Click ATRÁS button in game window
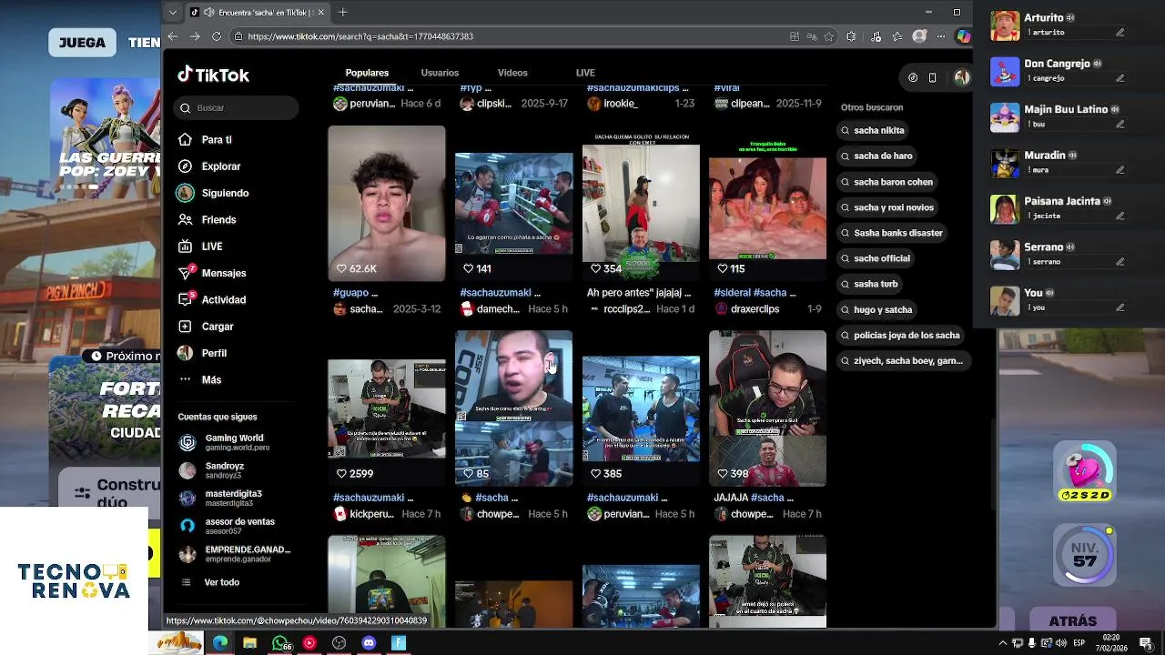The image size is (1165, 655). coord(1072,620)
